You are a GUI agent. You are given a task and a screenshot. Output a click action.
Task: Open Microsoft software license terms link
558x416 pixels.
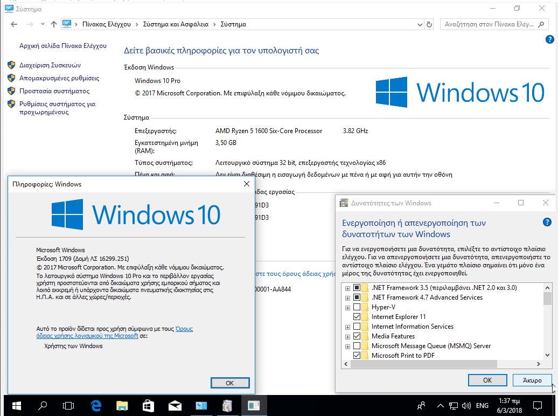pos(115,332)
